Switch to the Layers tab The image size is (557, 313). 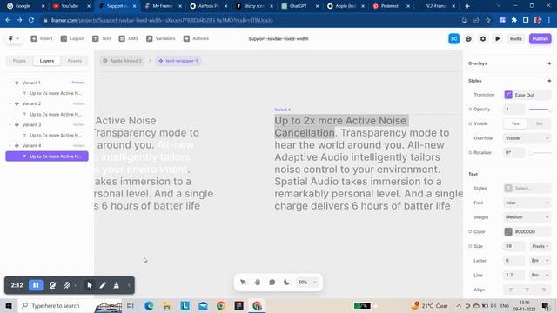tap(47, 61)
